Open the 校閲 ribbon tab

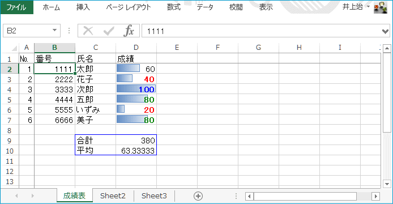click(x=236, y=7)
